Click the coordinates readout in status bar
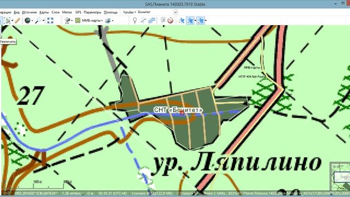Screen dimensions: 350x197 pyautogui.click(x=36, y=193)
